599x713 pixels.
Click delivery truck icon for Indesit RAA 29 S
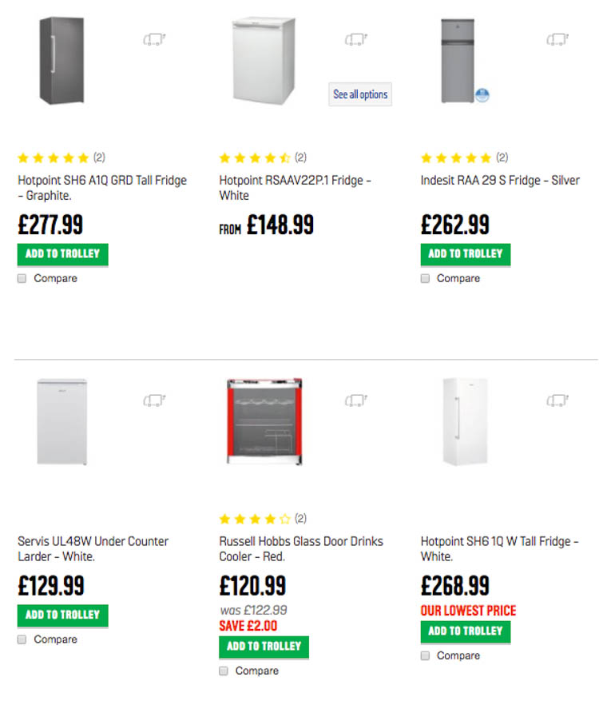(557, 39)
